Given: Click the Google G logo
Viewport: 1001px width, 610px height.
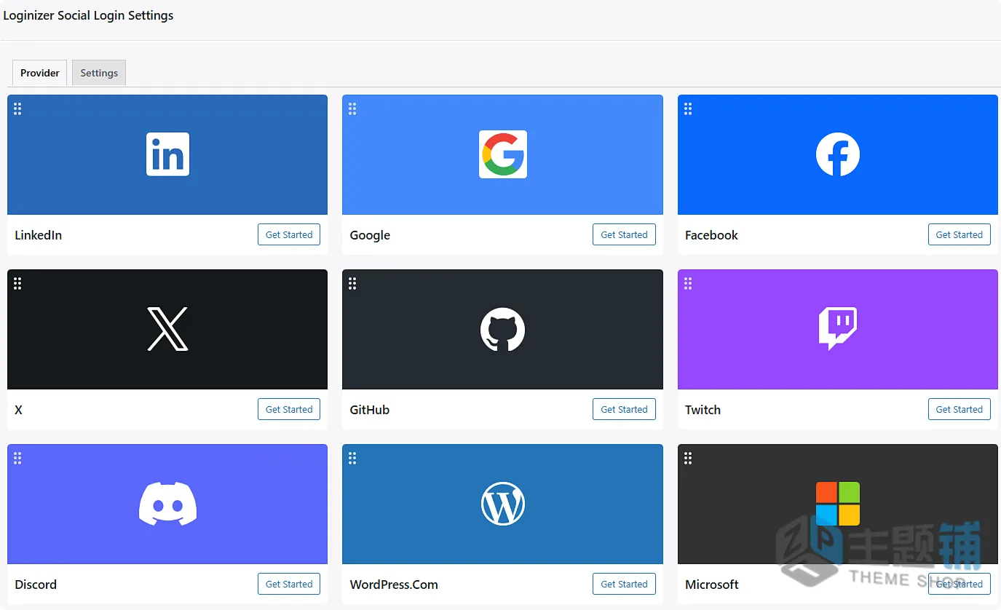Looking at the screenshot, I should point(502,154).
